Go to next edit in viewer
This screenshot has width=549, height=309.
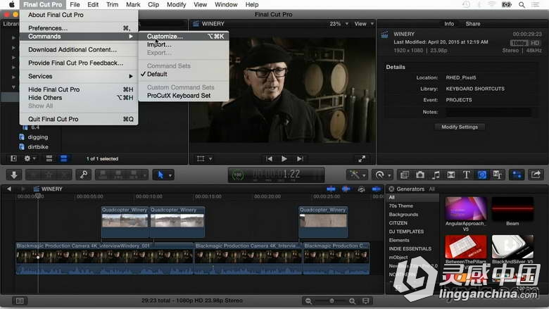300,159
